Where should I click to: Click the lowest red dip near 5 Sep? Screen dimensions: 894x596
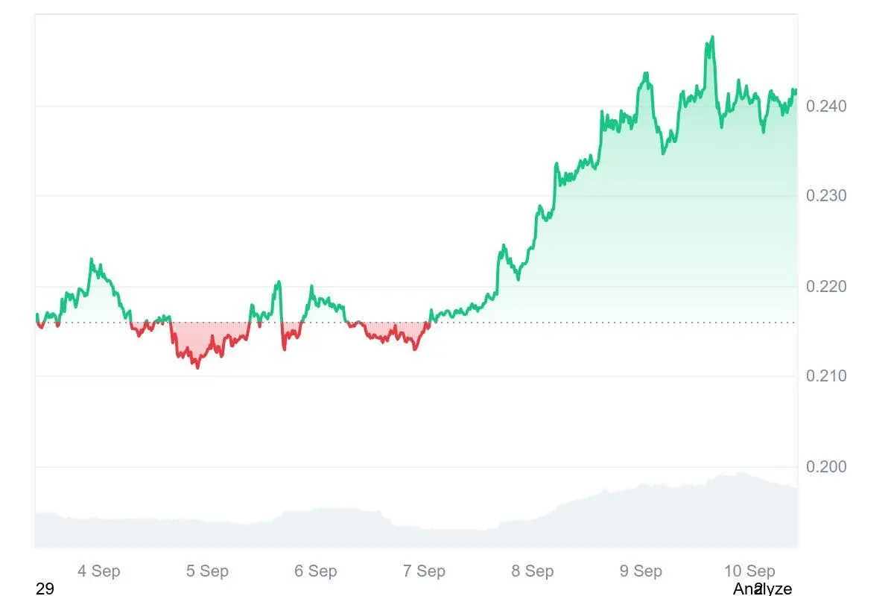tap(197, 367)
